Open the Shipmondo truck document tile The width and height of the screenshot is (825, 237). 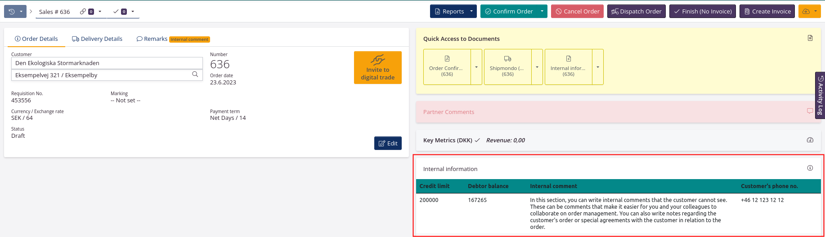pos(507,67)
